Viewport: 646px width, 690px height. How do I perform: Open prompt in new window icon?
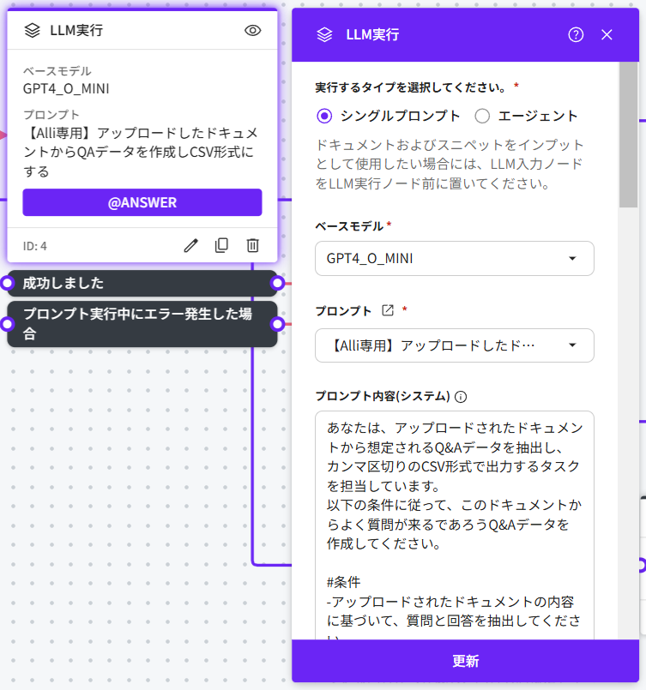pyautogui.click(x=387, y=310)
